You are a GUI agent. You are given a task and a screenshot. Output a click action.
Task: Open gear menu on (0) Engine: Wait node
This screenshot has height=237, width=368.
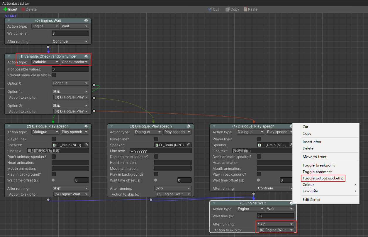tap(86, 21)
